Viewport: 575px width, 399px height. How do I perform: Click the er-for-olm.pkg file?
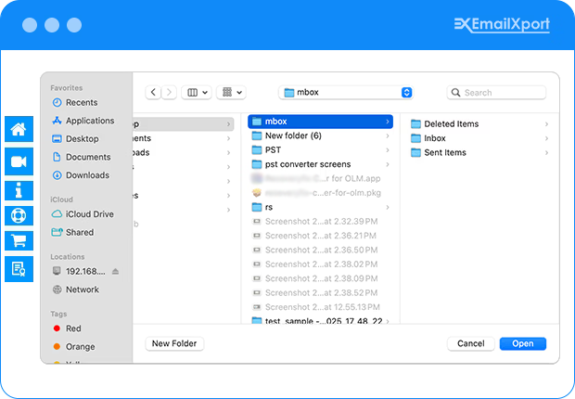[321, 193]
